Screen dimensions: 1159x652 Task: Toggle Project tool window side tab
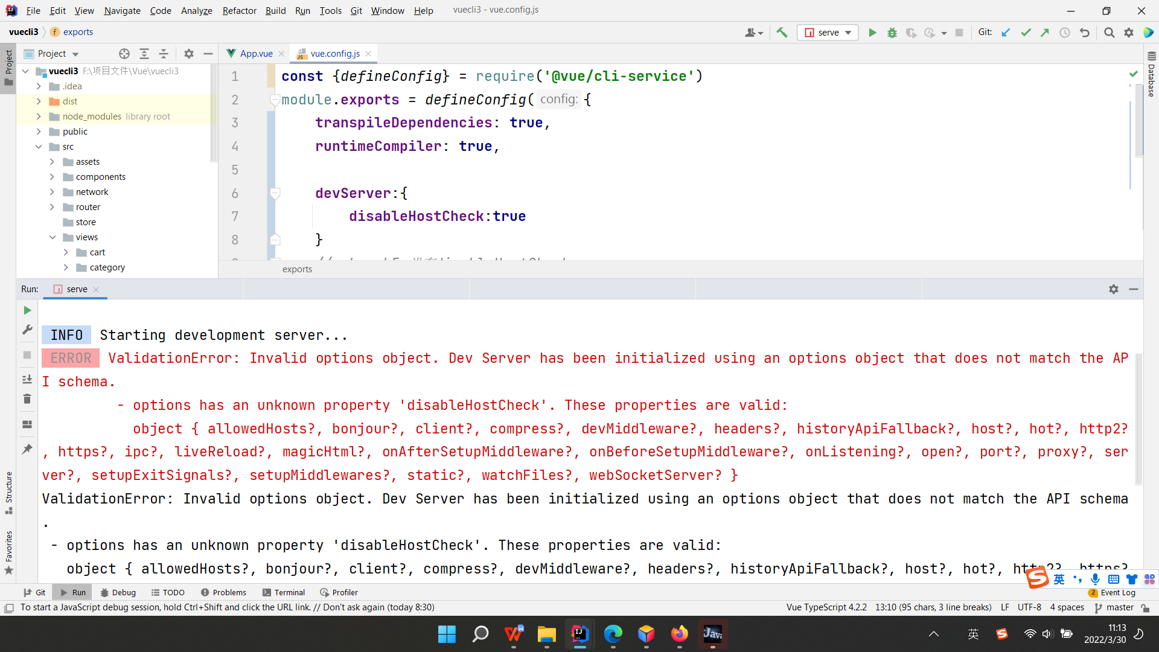8,68
